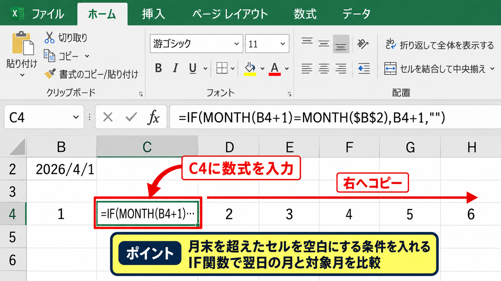
Task: Switch to the 数式 tab
Action: tap(305, 14)
